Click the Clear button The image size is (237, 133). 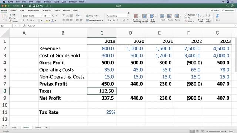click(189, 21)
